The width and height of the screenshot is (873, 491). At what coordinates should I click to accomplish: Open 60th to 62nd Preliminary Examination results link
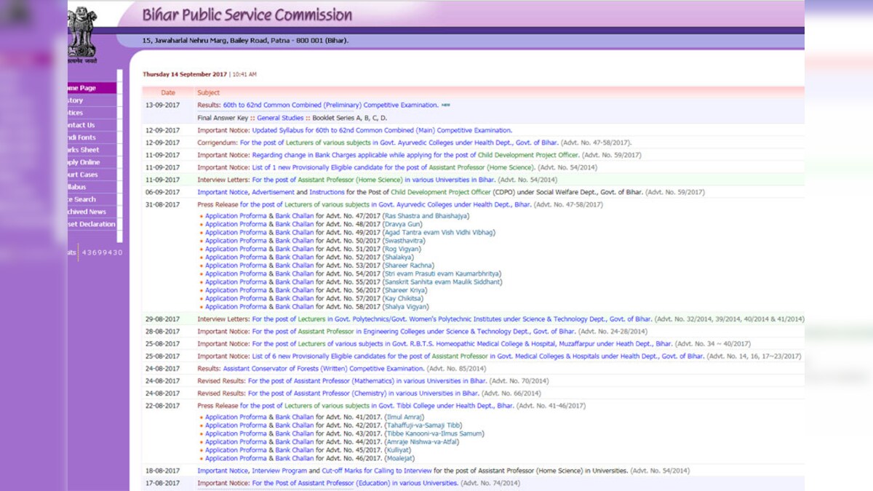point(331,105)
